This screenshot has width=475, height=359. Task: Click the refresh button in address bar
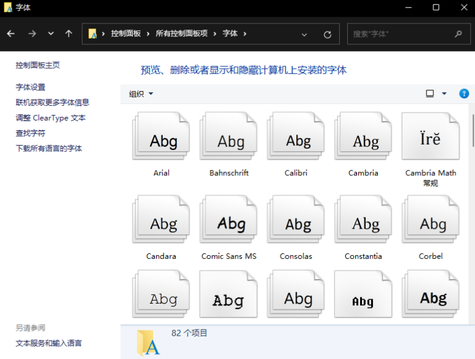point(328,34)
